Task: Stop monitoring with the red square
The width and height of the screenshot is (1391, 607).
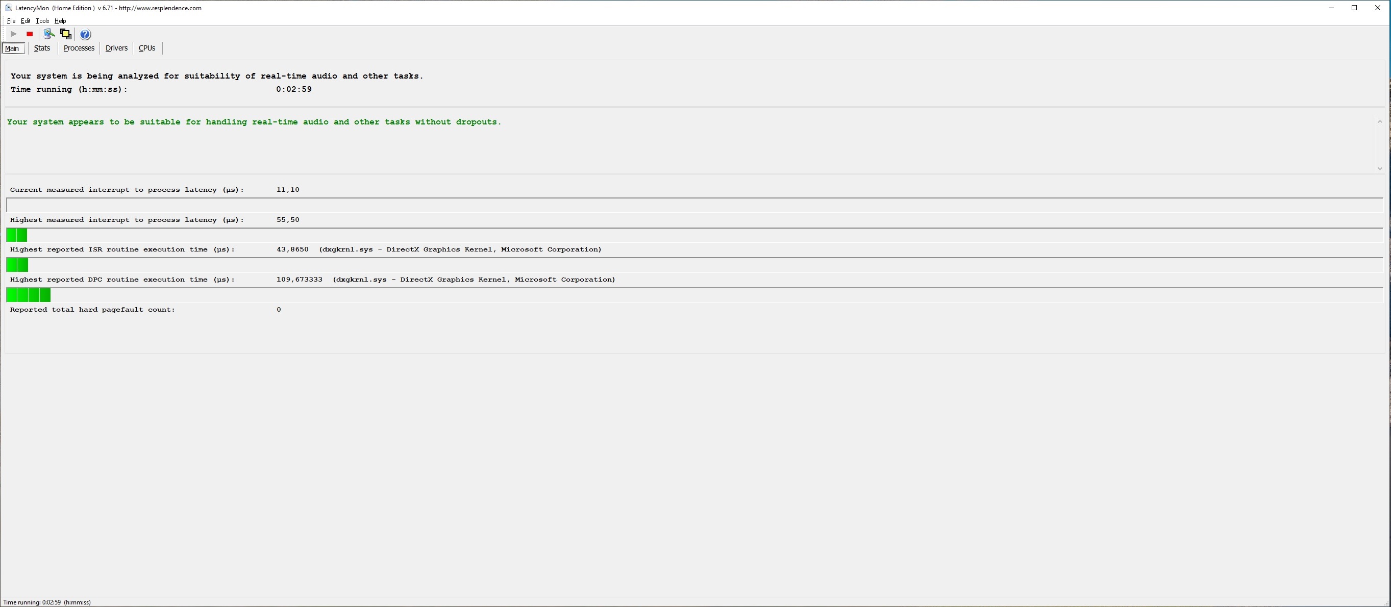Action: [x=30, y=34]
